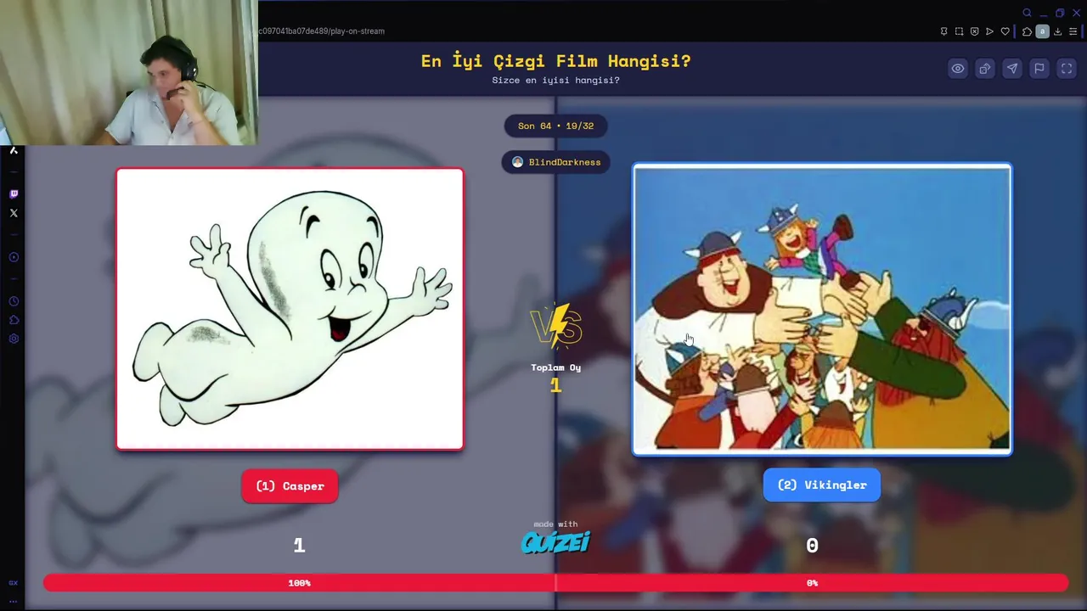
Task: Open settings gear in sidebar
Action: coord(14,339)
